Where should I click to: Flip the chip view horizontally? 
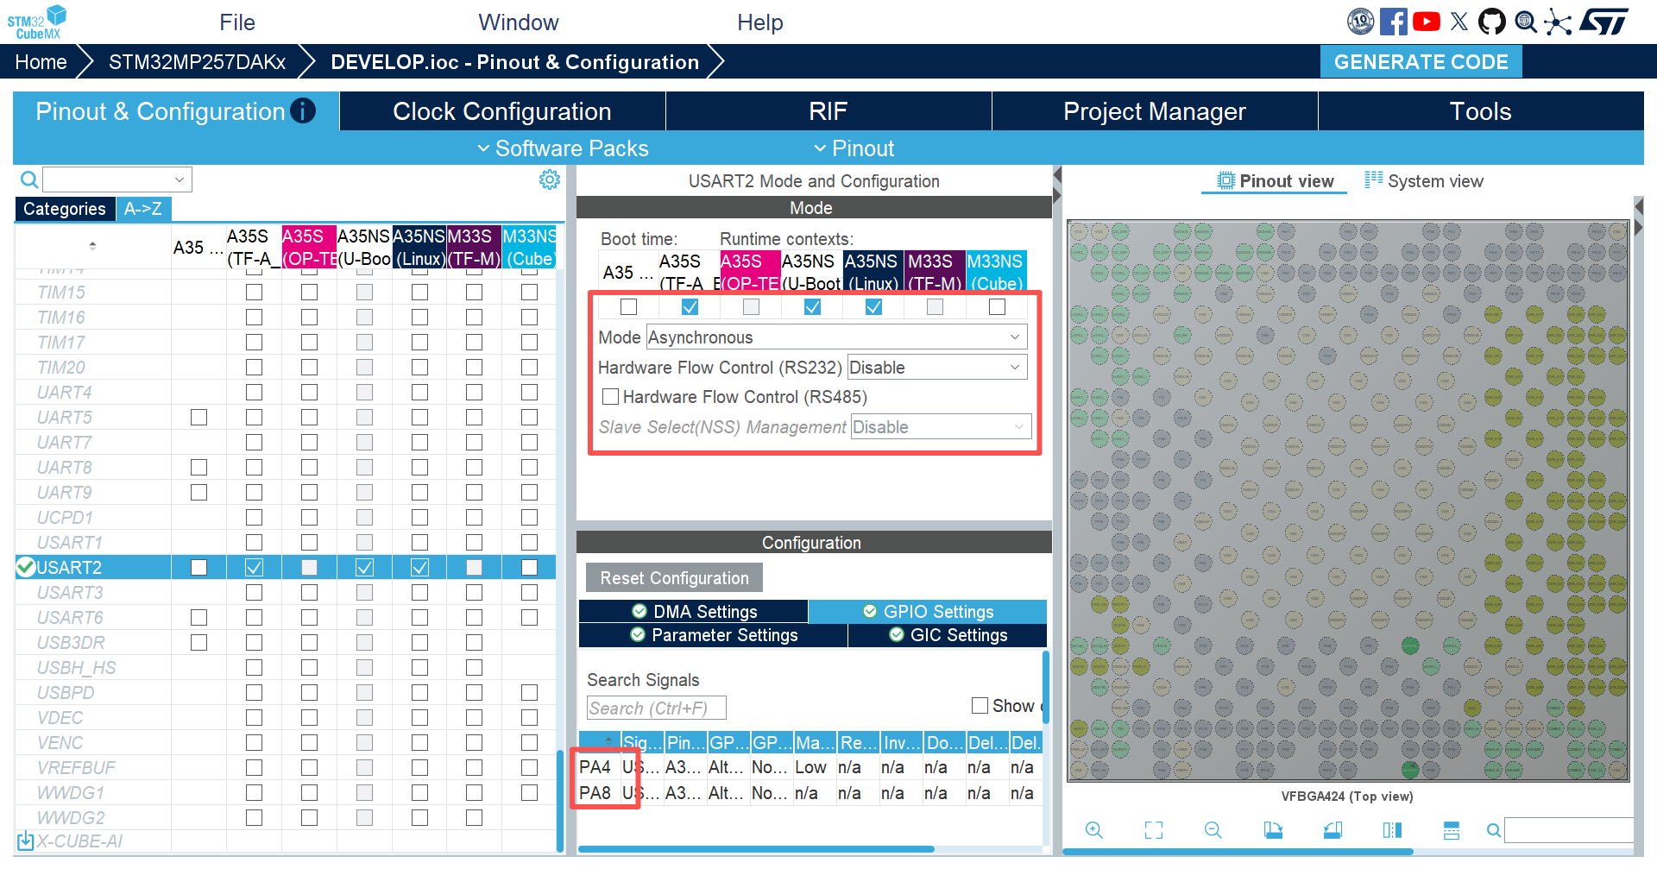tap(1392, 830)
